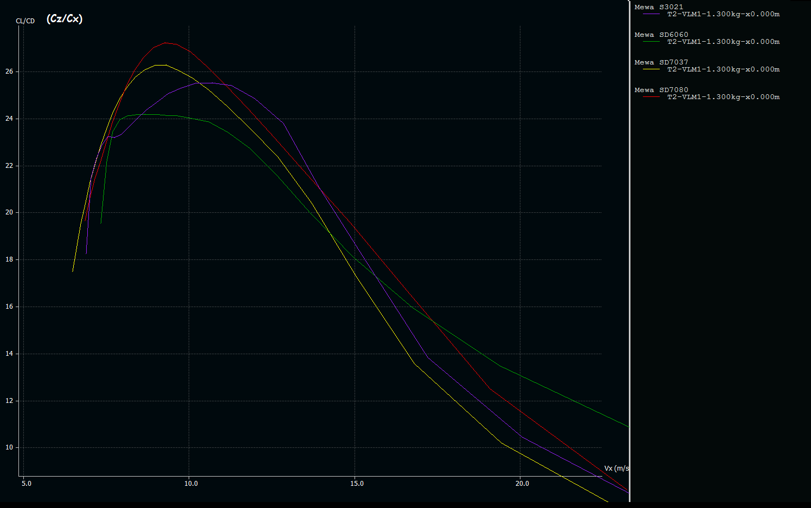Pick the Mewa SD7037 legend title

(x=661, y=62)
